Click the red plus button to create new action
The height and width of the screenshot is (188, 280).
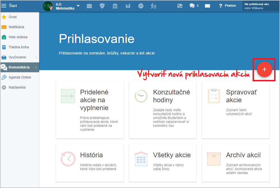pyautogui.click(x=264, y=69)
